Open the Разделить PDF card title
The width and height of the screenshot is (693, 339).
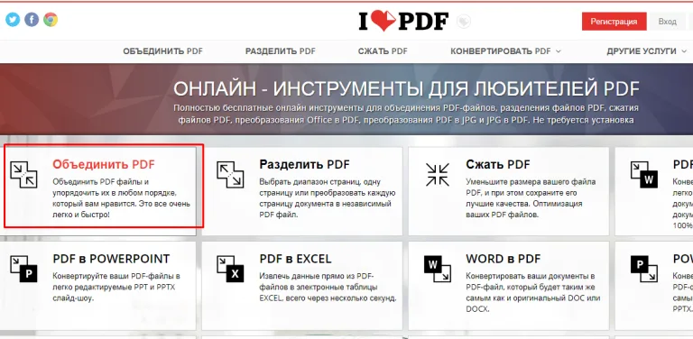click(x=304, y=165)
